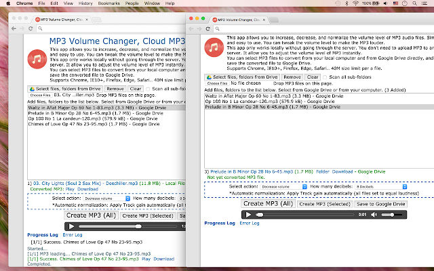Screen dimensions: 434x271
Task: Click Remove button in left window
Action: 115,89
